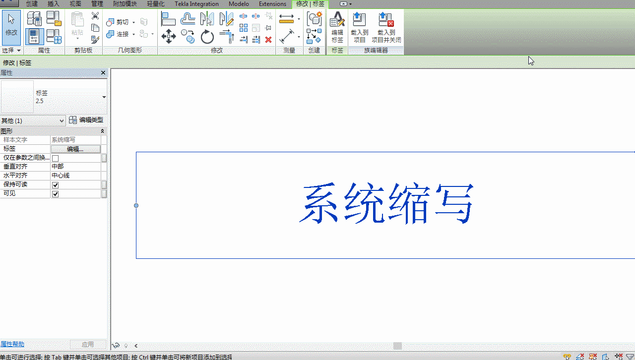Click 载入到项目并关闭 (Load into Project and Close)
The image size is (635, 360).
(386, 27)
